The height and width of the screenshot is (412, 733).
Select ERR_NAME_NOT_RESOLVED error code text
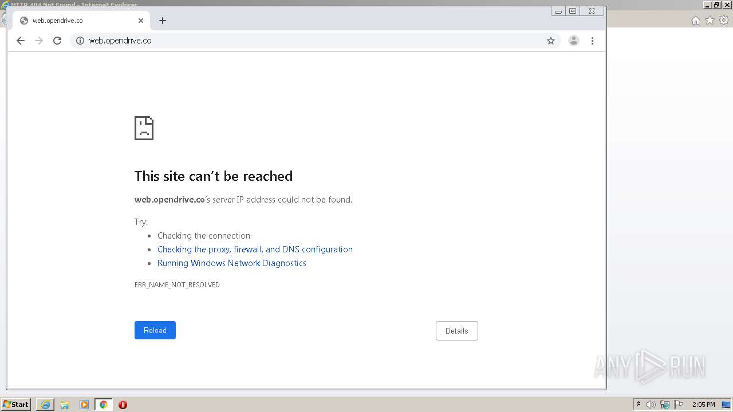click(x=177, y=284)
